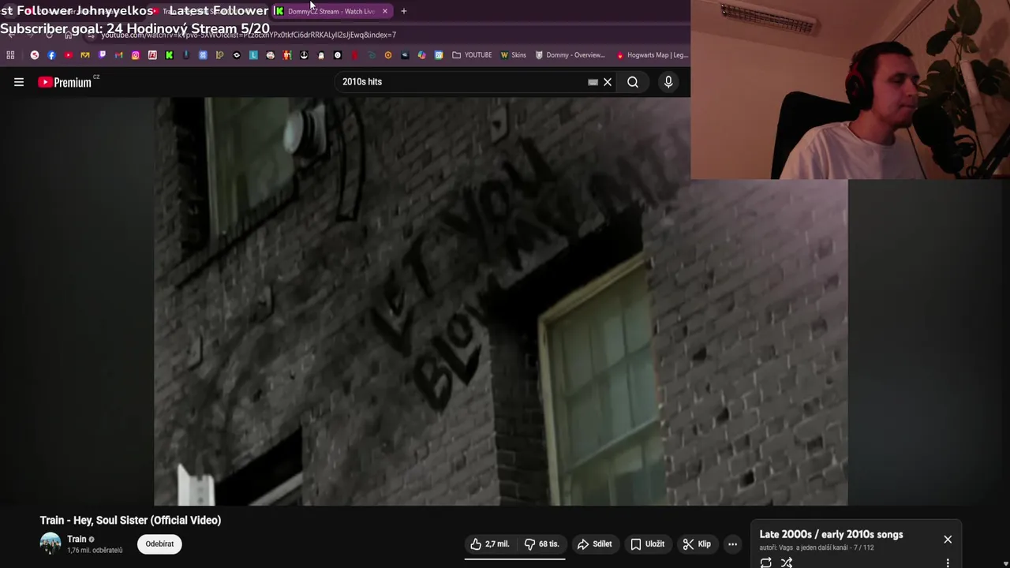Image resolution: width=1010 pixels, height=568 pixels.
Task: Close the Late 2000s playlist panel
Action: click(x=948, y=540)
